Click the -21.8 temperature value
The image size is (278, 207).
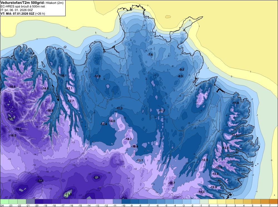coord(68,194)
